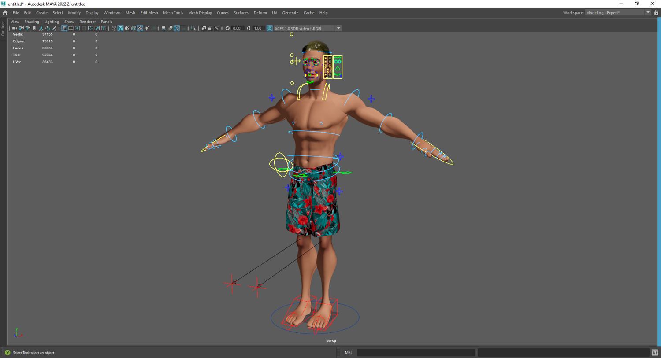
Task: Click the Grease Pencil icon
Action: coord(54,28)
